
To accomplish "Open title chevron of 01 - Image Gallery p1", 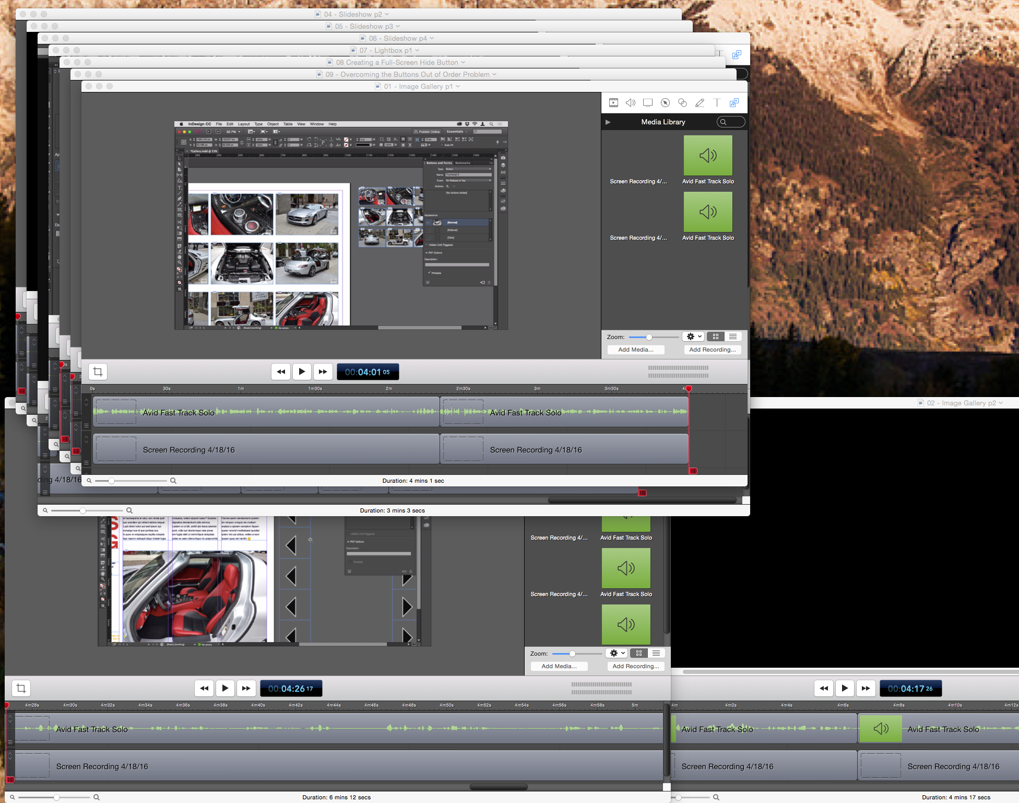I will point(458,86).
